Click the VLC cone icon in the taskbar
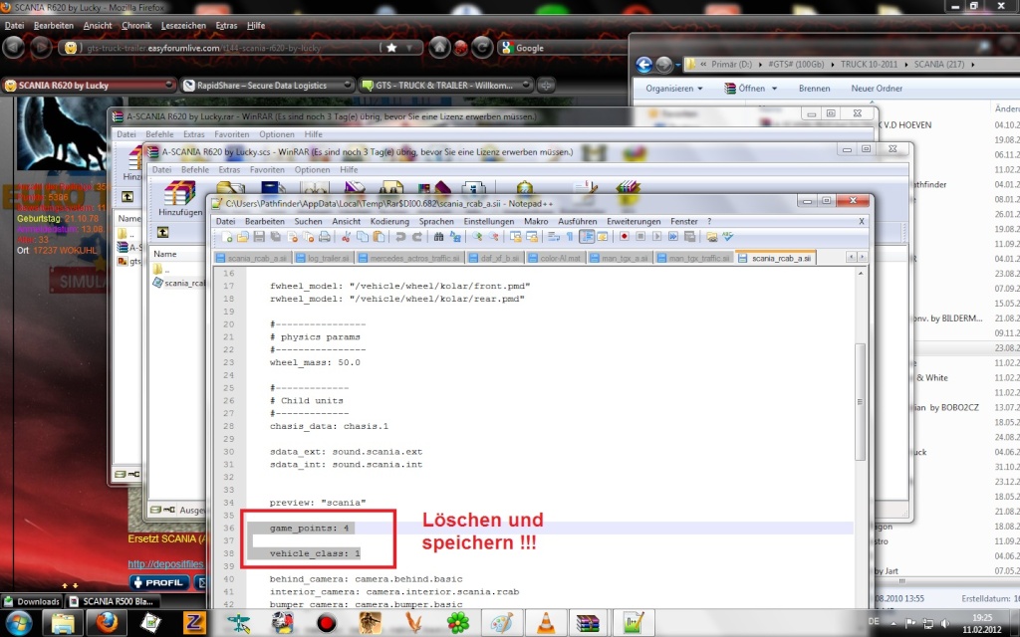This screenshot has height=637, width=1020. tap(545, 623)
